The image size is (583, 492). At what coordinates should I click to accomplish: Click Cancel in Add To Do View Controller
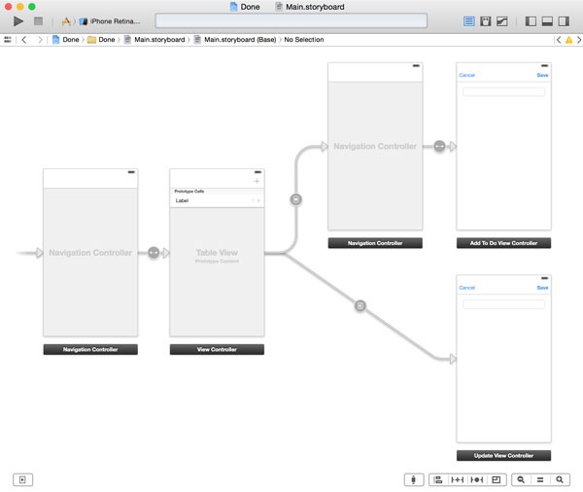(x=467, y=75)
